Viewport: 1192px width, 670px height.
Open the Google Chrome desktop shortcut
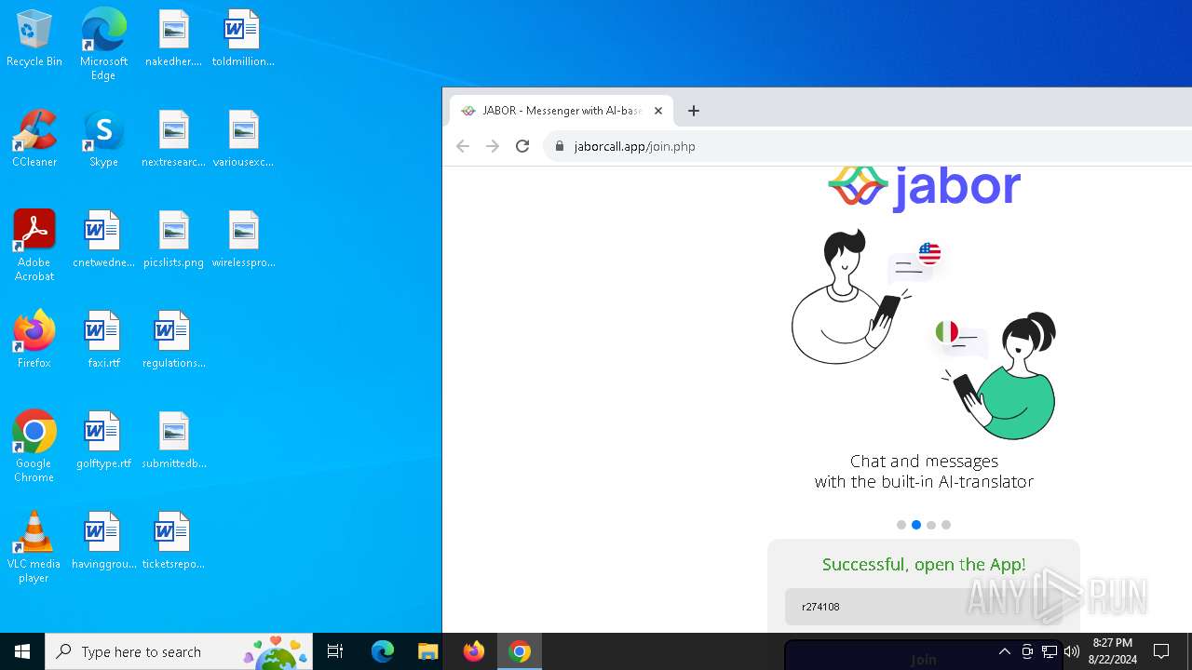click(x=34, y=447)
